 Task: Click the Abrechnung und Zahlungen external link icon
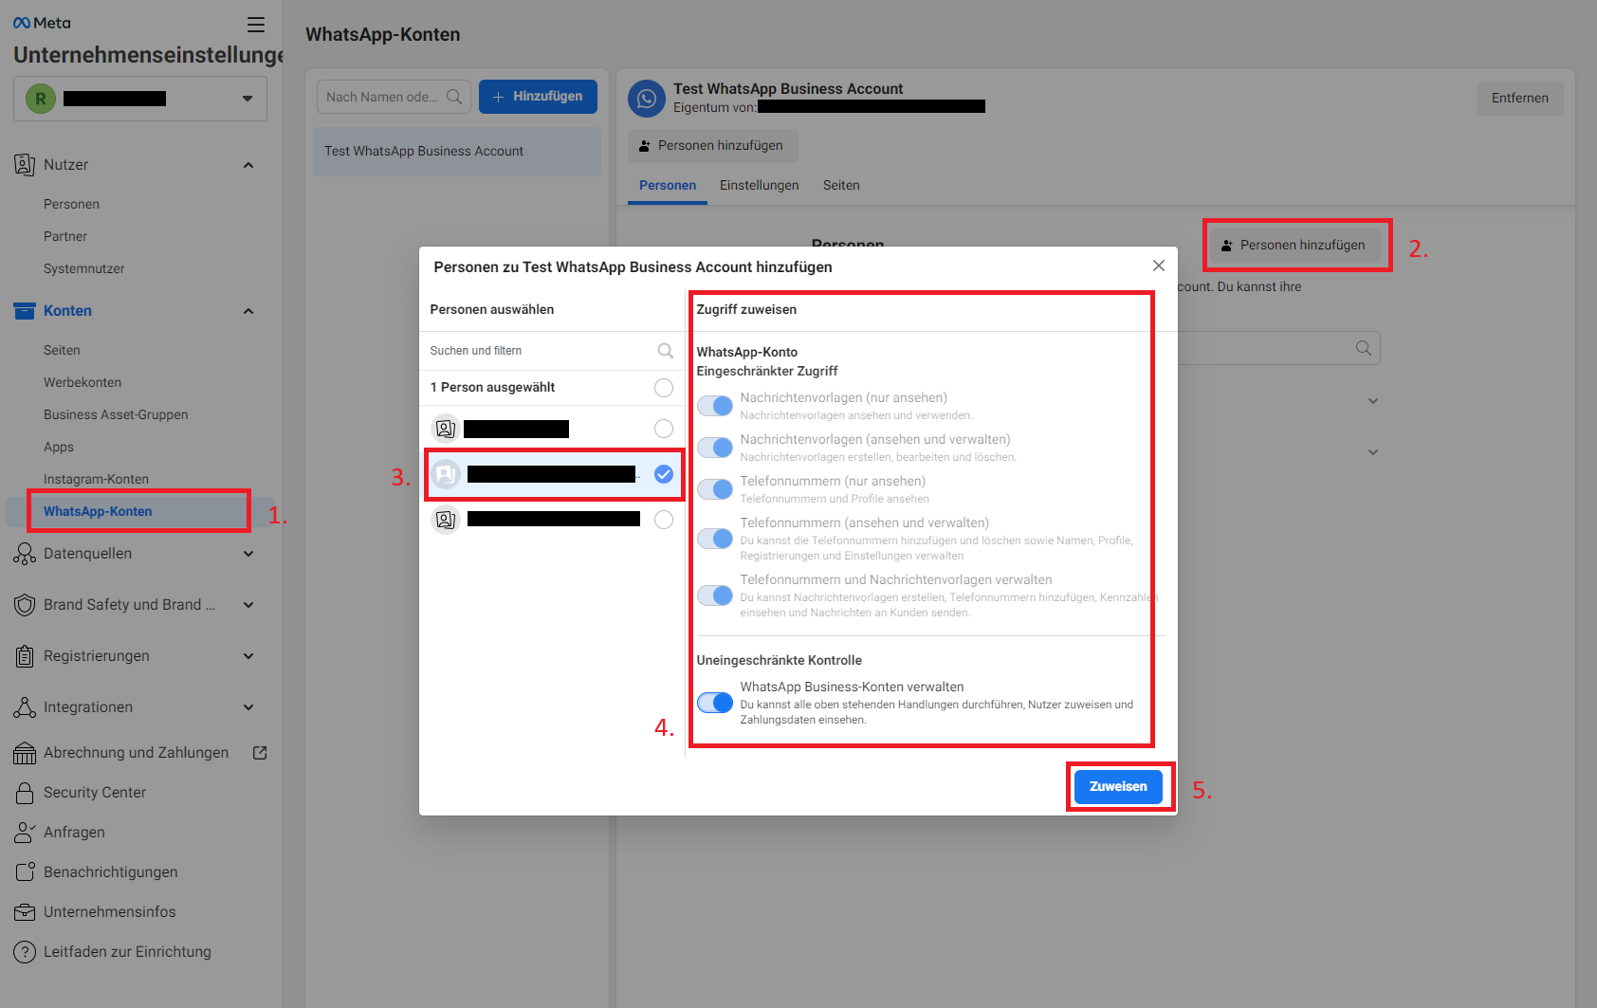pos(260,753)
